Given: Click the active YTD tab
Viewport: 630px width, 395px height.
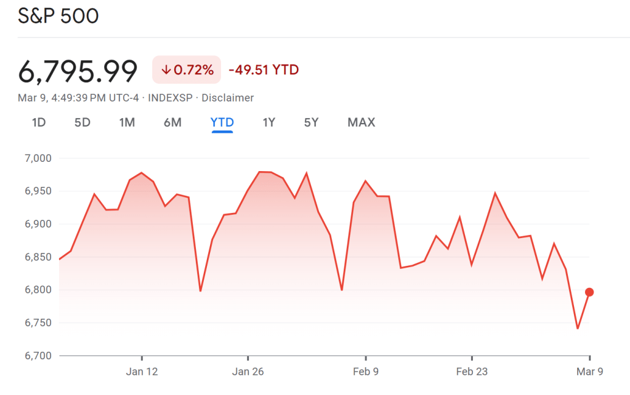Looking at the screenshot, I should click(x=222, y=122).
